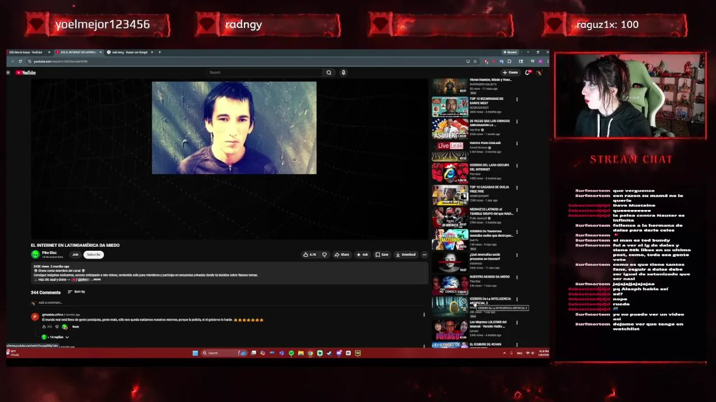Open options for 'ICEBERG DEL LADO OSCURO DEL INTERNET'
Image resolution: width=716 pixels, height=402 pixels.
click(x=517, y=166)
